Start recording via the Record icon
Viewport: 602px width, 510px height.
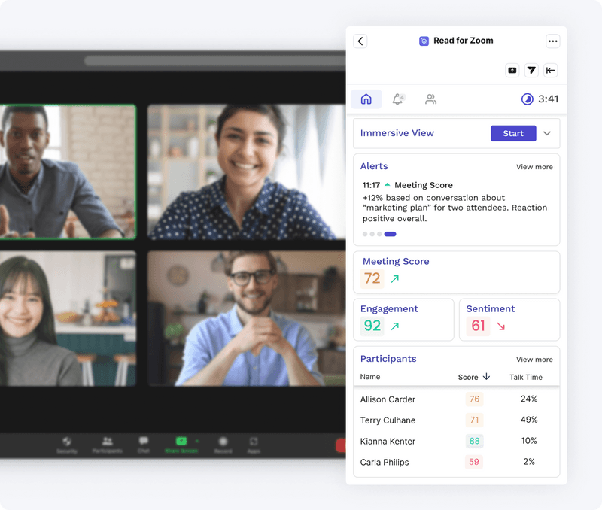223,444
